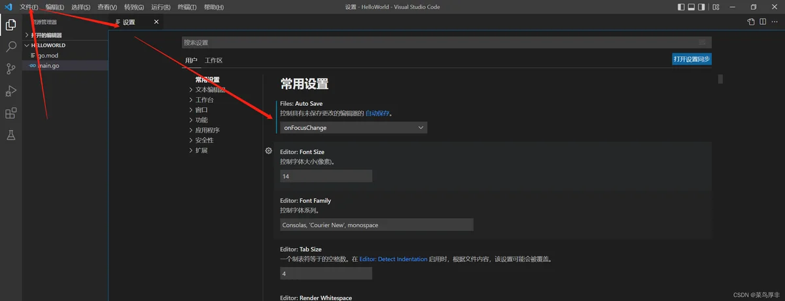Switch to the 用户 settings tab
785x301 pixels.
click(x=191, y=60)
